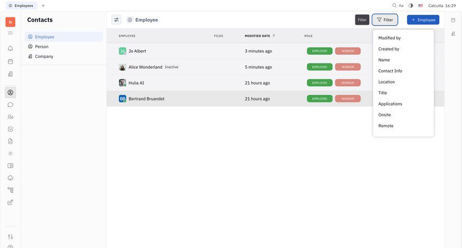Open the Filter dropdown button
The height and width of the screenshot is (248, 462).
pyautogui.click(x=385, y=20)
